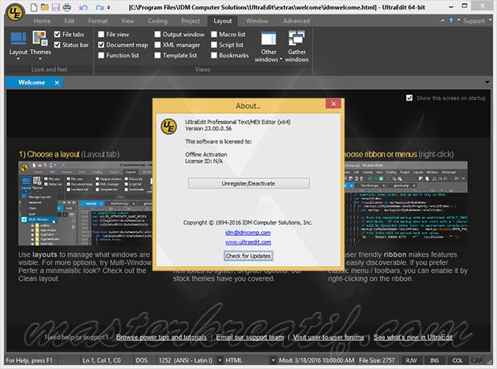Enable the Function list checkbox
The height and width of the screenshot is (369, 497).
click(101, 55)
